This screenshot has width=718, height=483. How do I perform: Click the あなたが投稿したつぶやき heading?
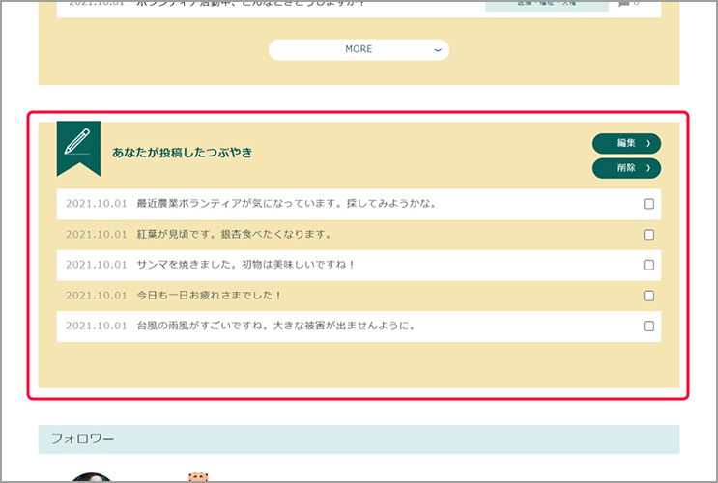pos(182,153)
